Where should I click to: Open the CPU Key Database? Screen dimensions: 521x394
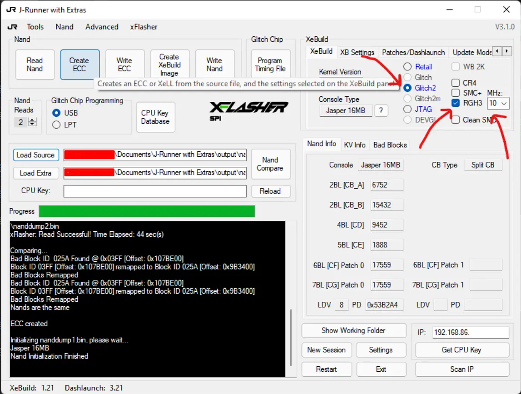click(155, 117)
